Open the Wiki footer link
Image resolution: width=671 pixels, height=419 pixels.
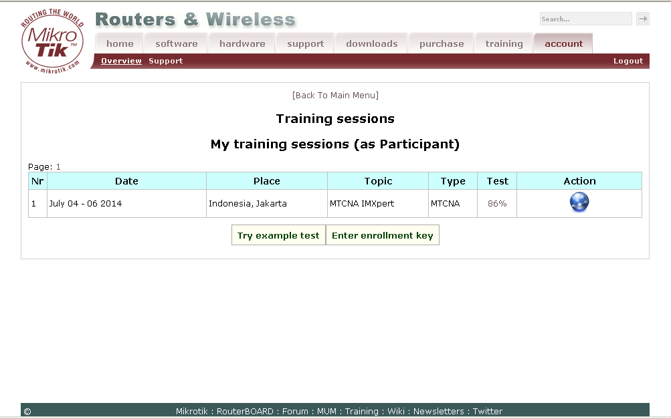tap(396, 411)
